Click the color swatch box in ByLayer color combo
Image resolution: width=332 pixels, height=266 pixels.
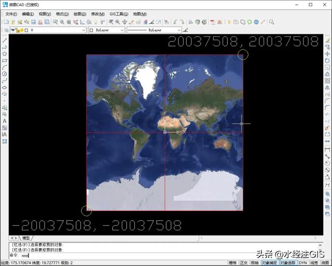coord(91,30)
